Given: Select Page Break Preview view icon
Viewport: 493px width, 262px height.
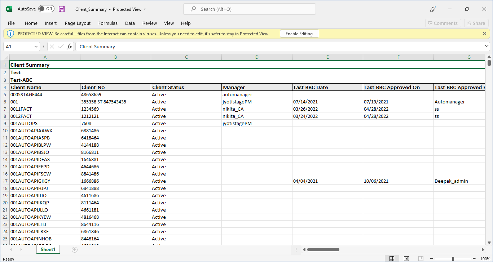Looking at the screenshot, I should tap(421, 259).
